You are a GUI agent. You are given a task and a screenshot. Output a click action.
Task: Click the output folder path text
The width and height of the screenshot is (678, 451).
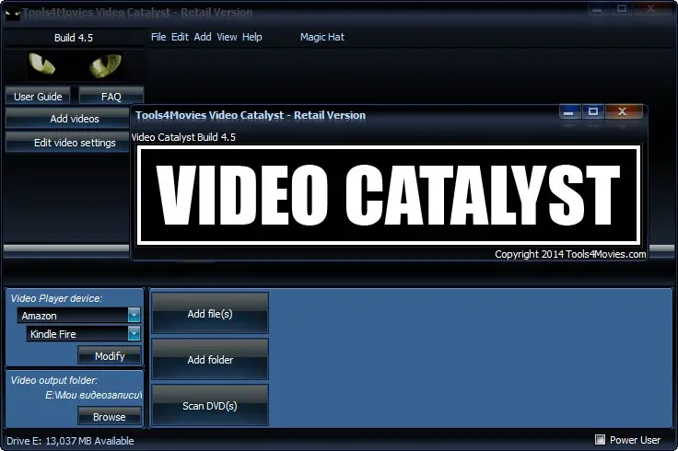(x=93, y=395)
